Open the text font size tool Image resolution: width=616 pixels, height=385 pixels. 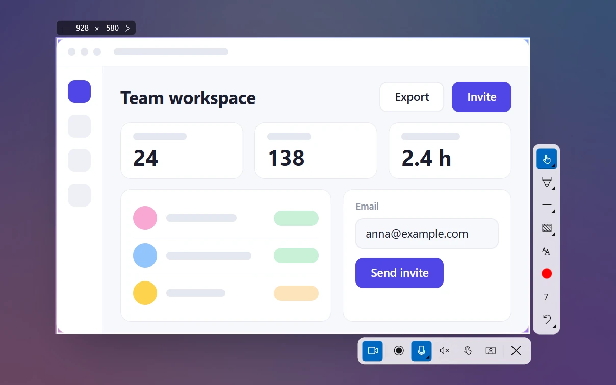point(546,251)
